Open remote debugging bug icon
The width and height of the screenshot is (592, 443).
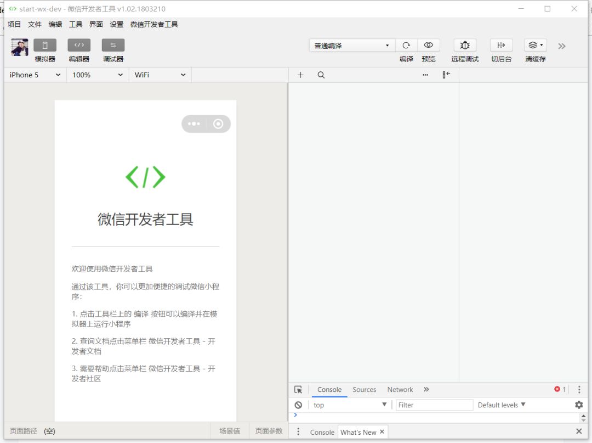tap(465, 46)
